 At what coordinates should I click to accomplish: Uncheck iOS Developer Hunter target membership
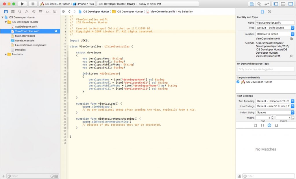(x=238, y=82)
